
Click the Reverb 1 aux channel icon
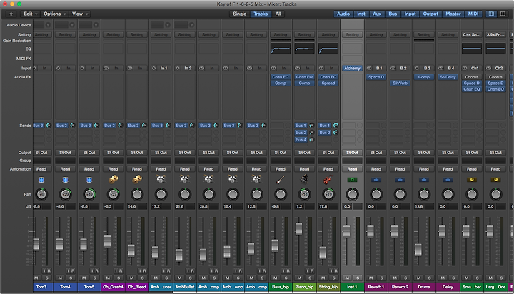[x=376, y=180]
